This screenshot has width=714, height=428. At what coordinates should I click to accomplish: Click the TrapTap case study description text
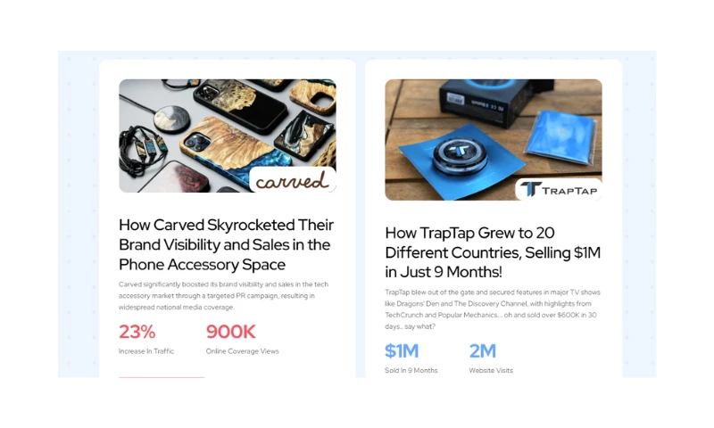tap(493, 309)
